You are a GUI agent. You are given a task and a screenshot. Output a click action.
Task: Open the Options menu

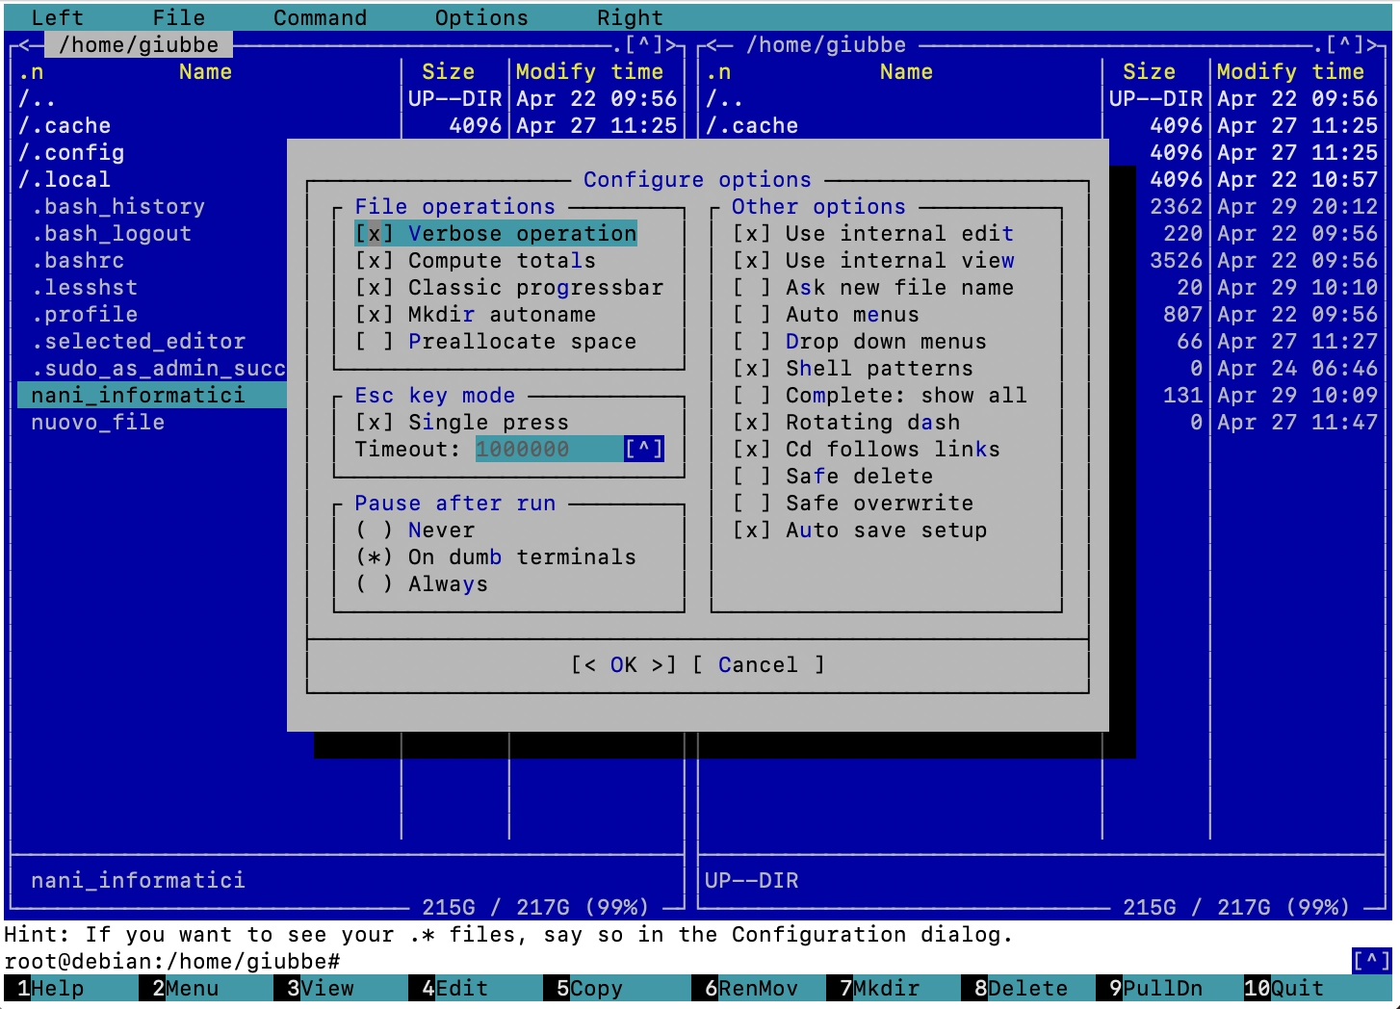(481, 17)
